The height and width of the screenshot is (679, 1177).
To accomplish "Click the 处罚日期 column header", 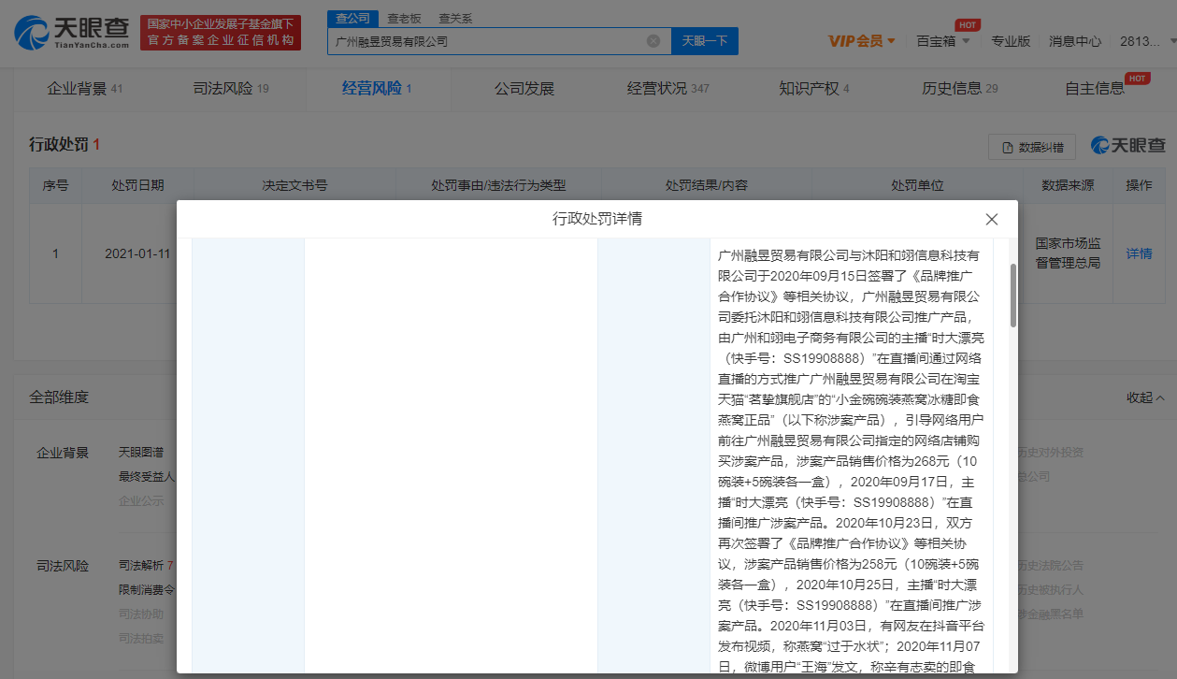I will (x=137, y=185).
